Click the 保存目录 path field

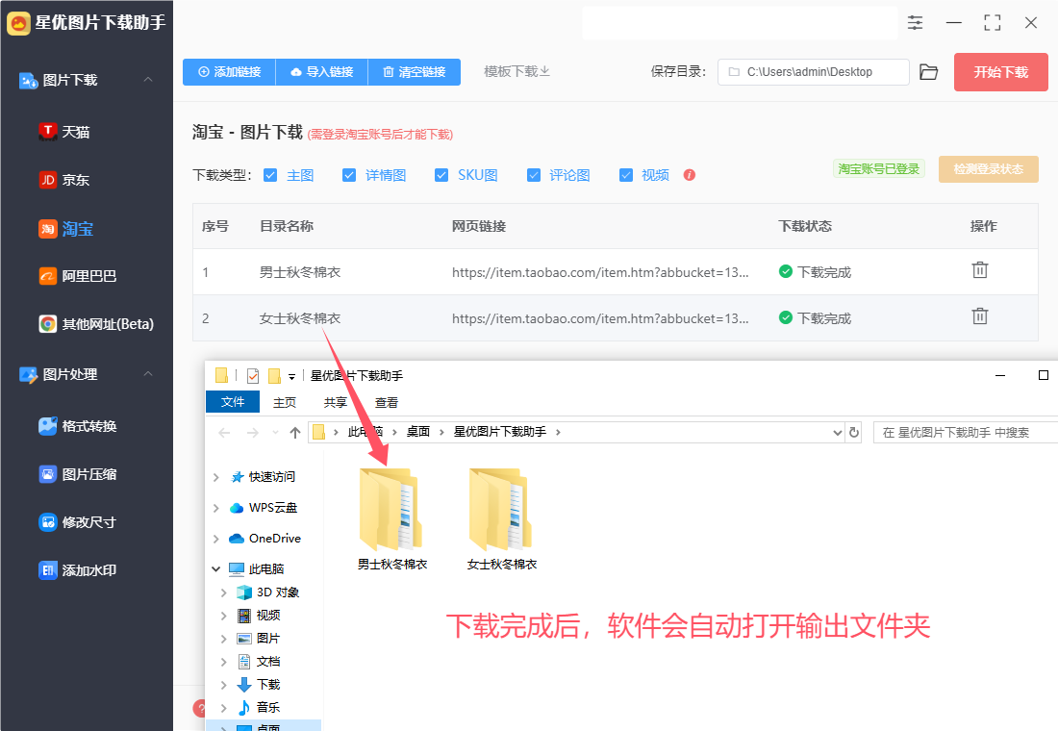[813, 71]
